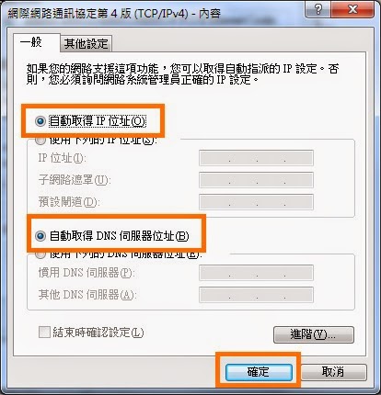381x395 pixels.
Task: Open 進階 advanced settings
Action: tap(314, 334)
